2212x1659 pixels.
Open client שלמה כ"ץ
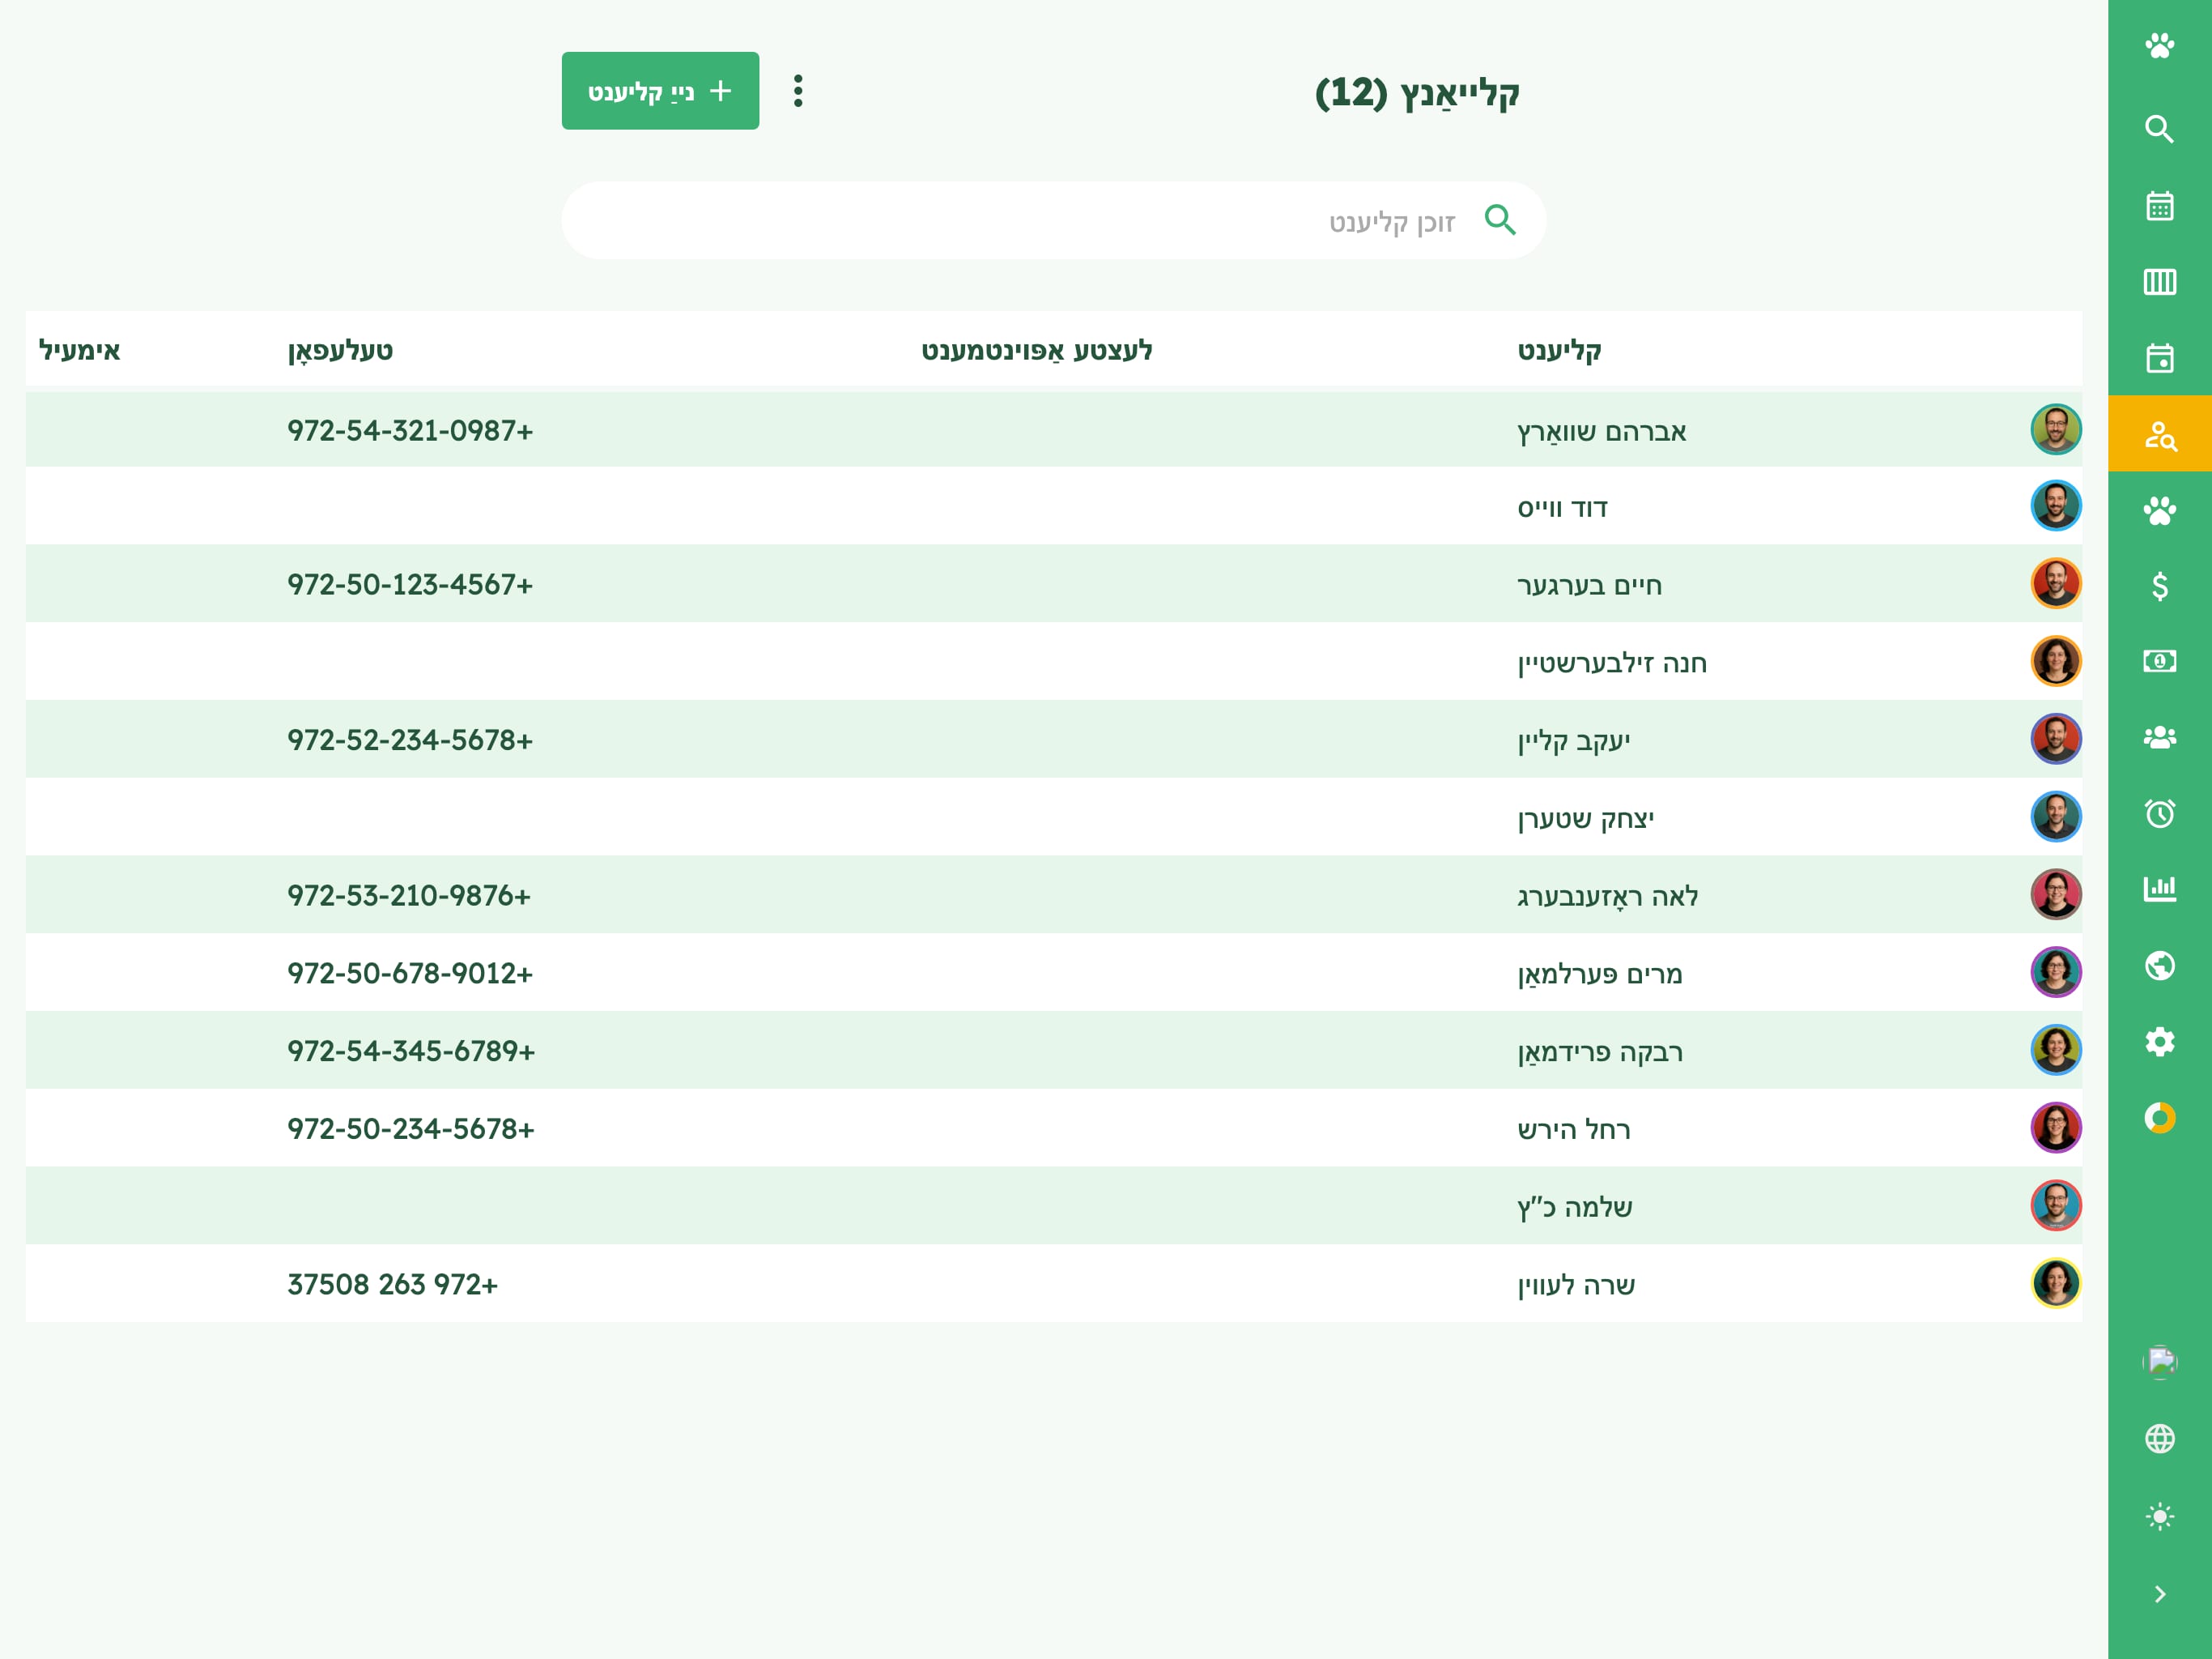point(1575,1208)
